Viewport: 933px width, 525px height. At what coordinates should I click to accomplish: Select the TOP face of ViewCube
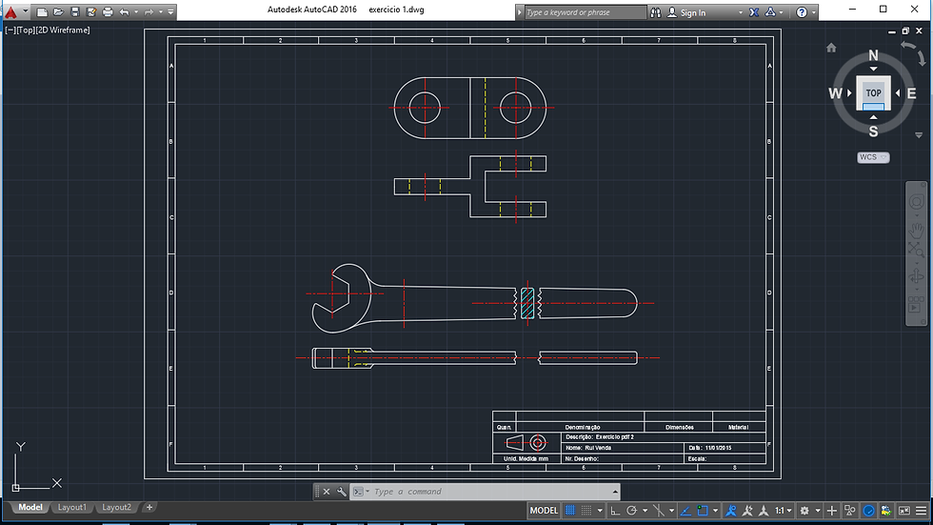tap(874, 92)
